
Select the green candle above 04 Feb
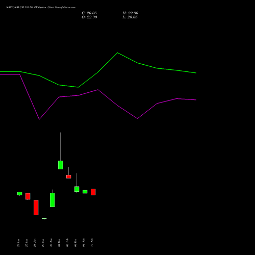[x=85, y=192]
